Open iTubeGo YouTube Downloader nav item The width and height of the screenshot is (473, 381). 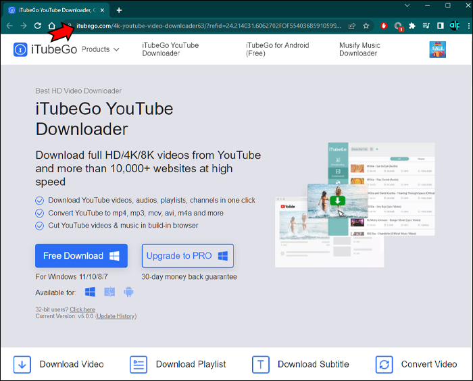pyautogui.click(x=170, y=49)
